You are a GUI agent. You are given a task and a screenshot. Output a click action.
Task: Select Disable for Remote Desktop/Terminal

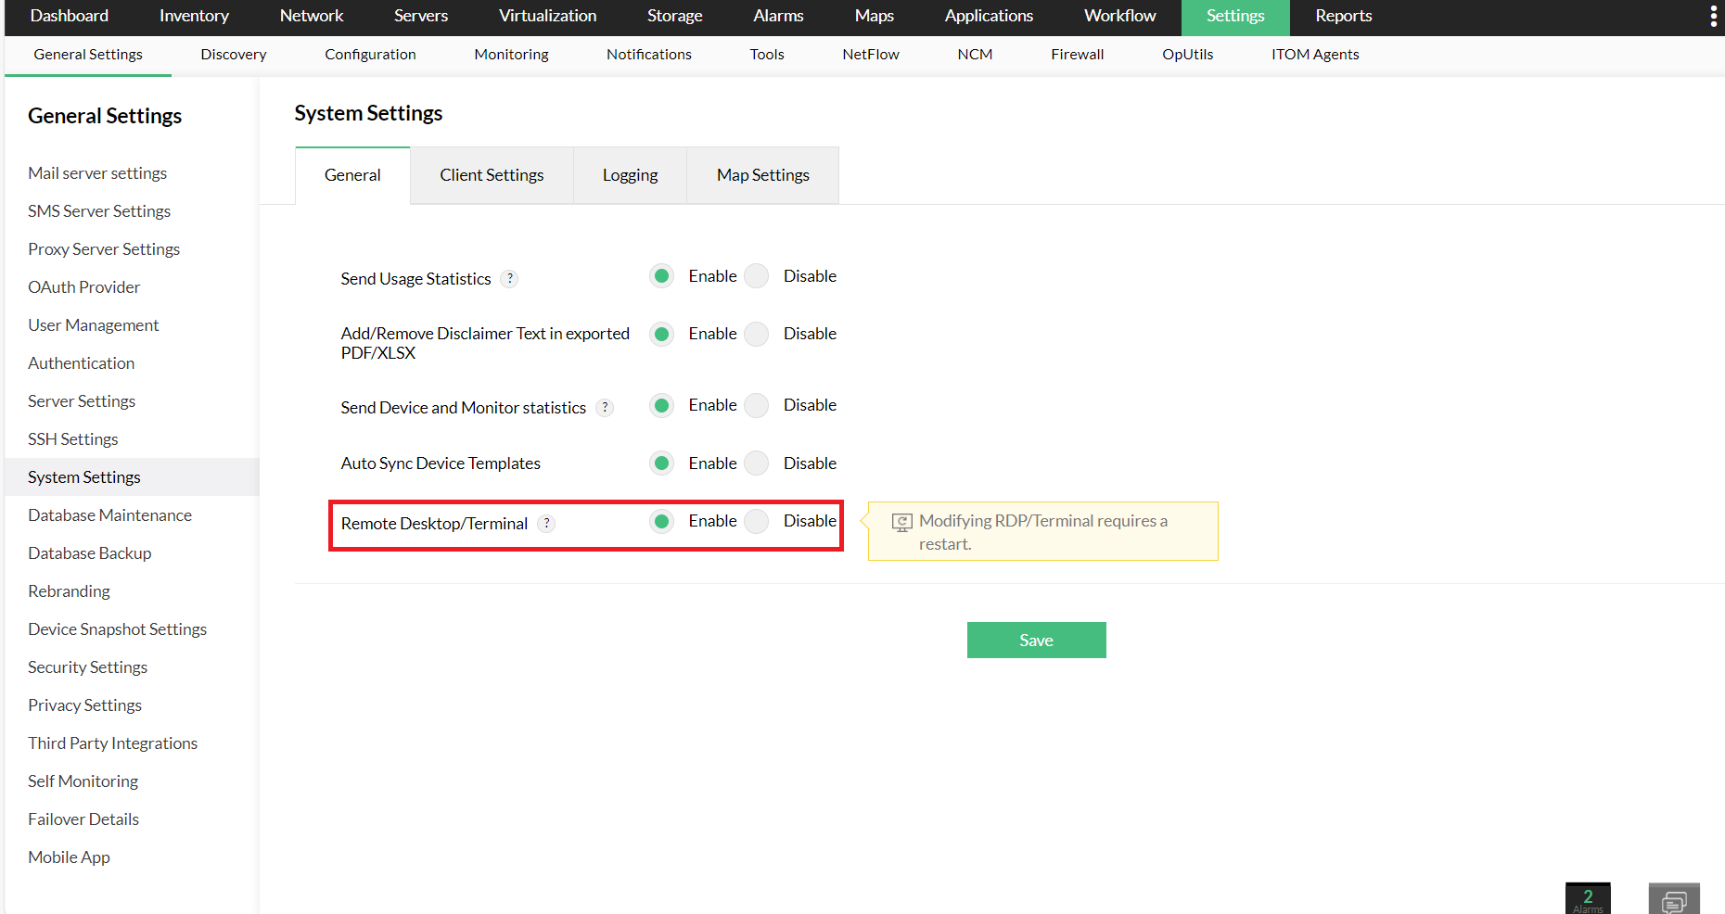pos(757,521)
